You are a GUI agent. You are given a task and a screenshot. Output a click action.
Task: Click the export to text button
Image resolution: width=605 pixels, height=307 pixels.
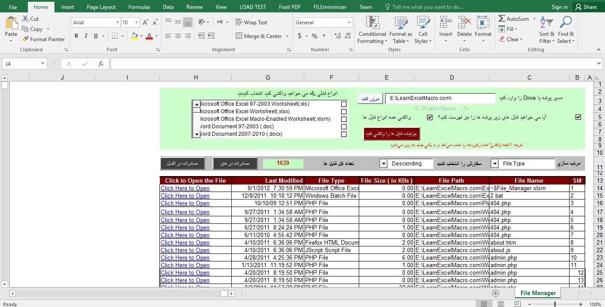pos(235,164)
